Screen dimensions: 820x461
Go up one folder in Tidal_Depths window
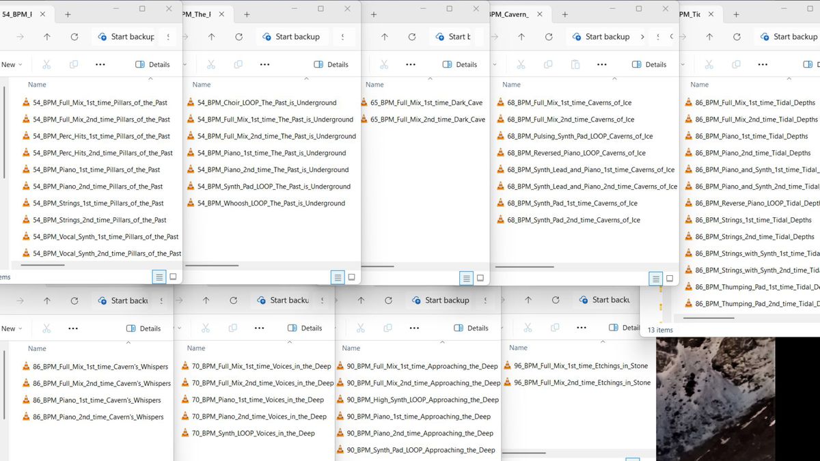coord(709,37)
